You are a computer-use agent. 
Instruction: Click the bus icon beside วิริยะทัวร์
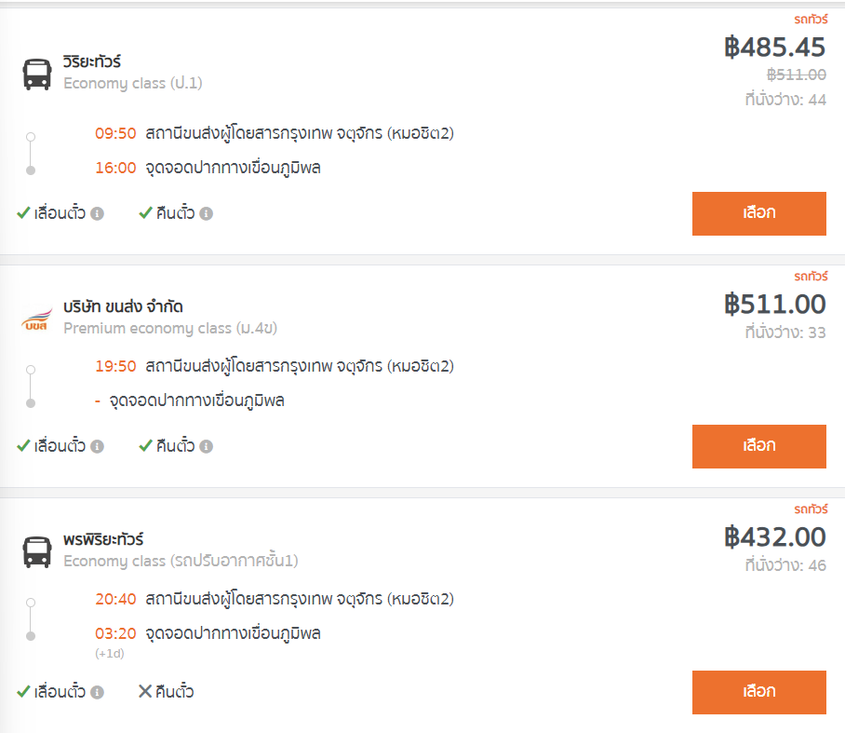tap(36, 74)
